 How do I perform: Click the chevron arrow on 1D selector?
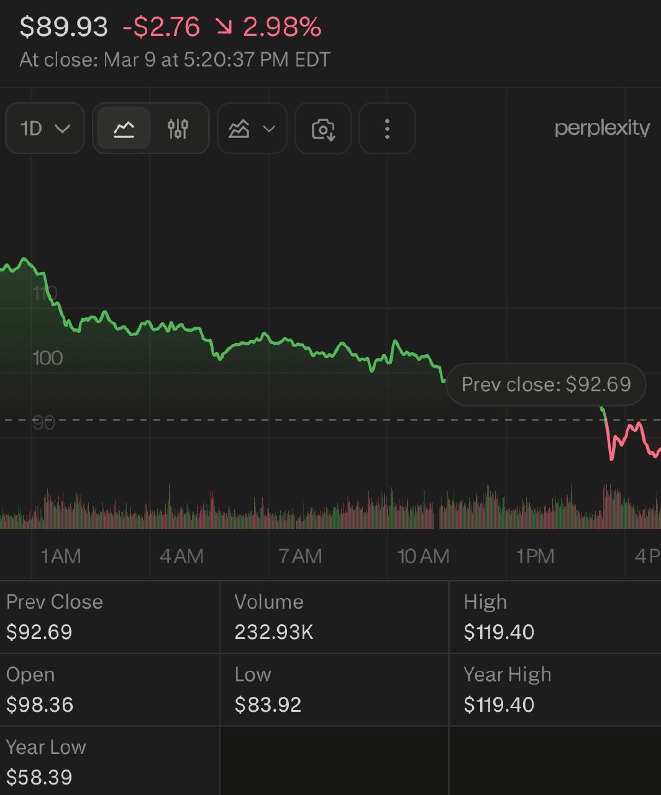pyautogui.click(x=62, y=129)
